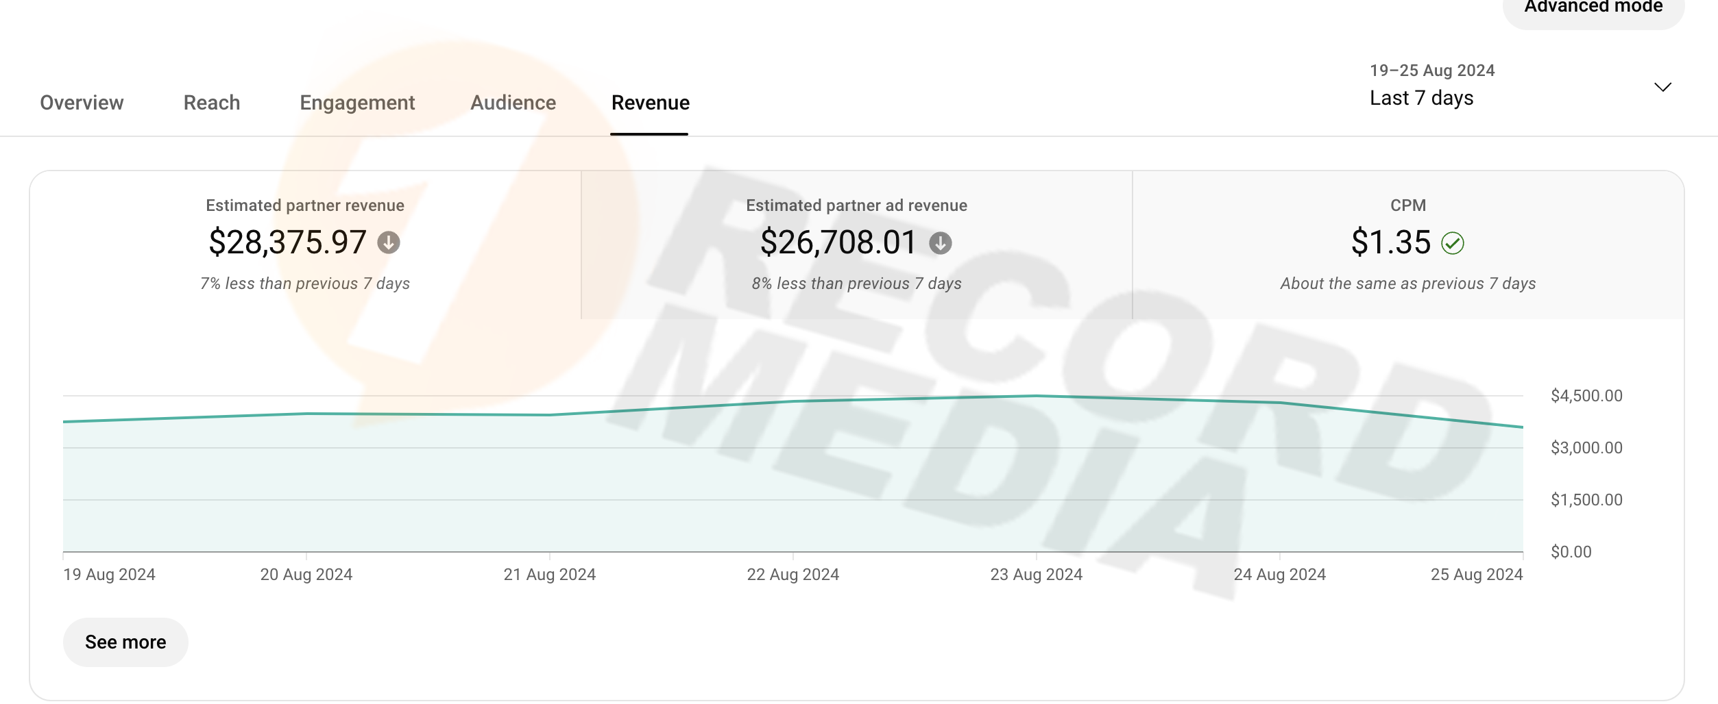
Task: Select the CPM metric card
Action: click(x=1407, y=244)
